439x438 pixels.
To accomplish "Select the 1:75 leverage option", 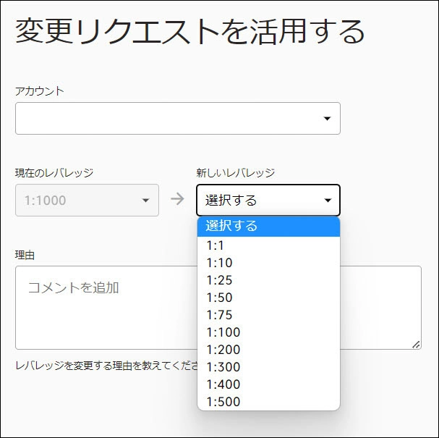I will click(268, 315).
